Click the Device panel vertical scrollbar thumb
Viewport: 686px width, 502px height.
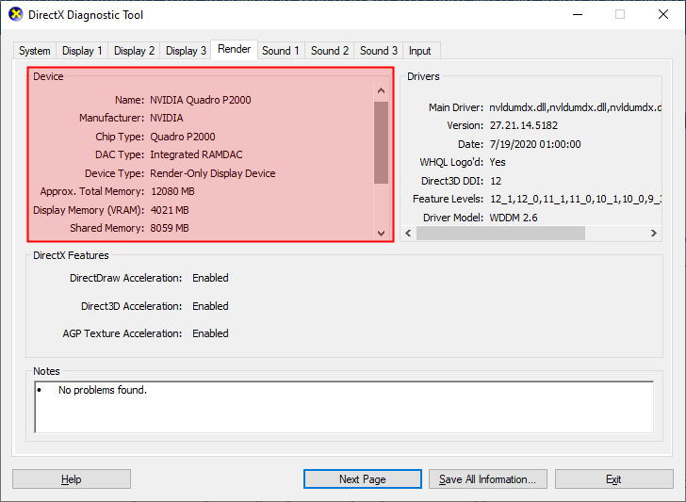click(381, 142)
